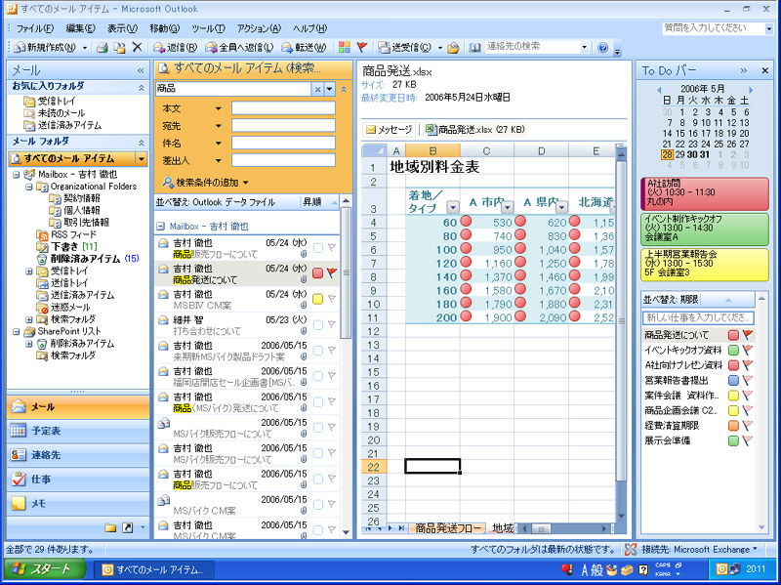Reply using the 返信 toolbar button
Viewport: 781px width, 585px height.
point(175,47)
